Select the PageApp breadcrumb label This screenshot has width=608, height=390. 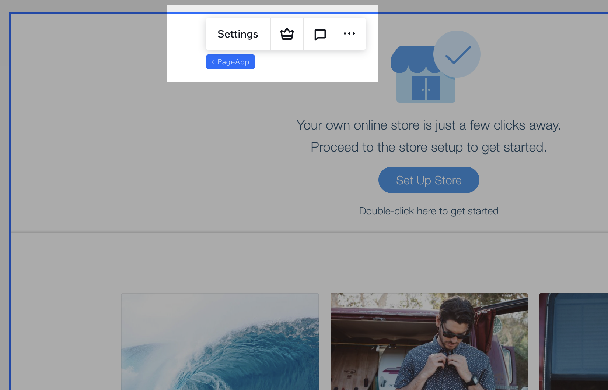tap(233, 62)
